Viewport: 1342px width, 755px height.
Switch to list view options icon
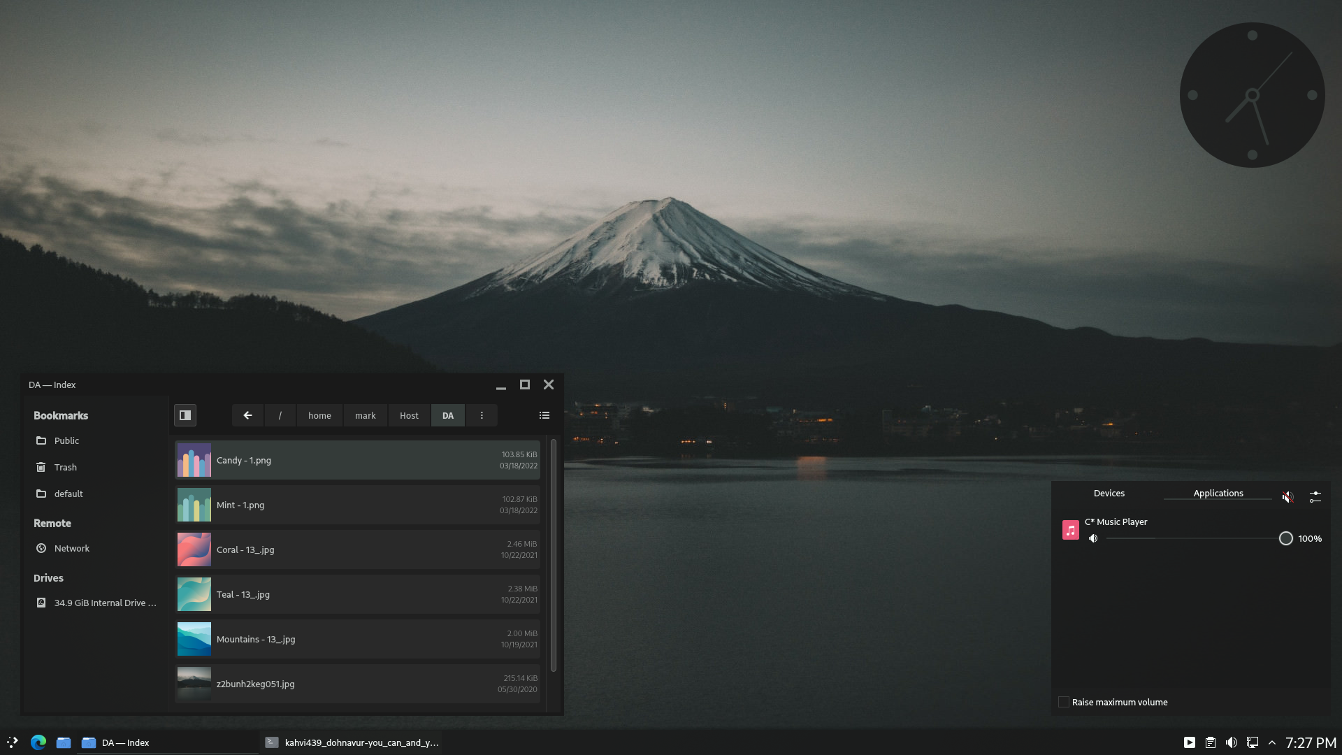[x=544, y=415]
